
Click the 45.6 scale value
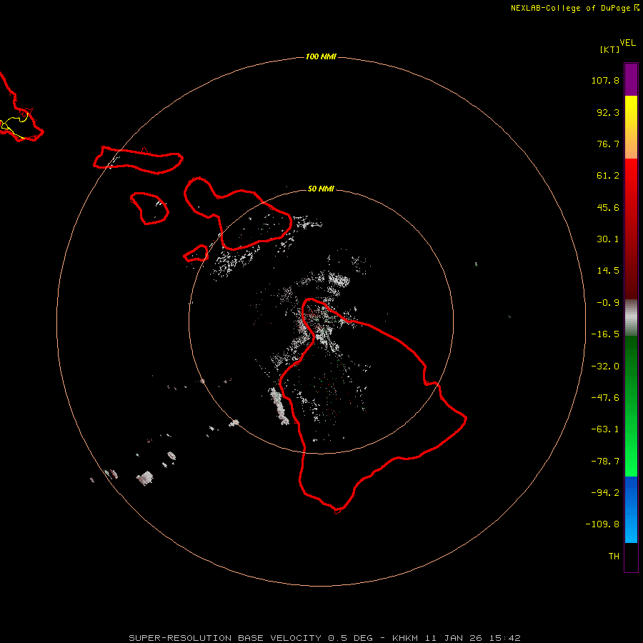[608, 207]
